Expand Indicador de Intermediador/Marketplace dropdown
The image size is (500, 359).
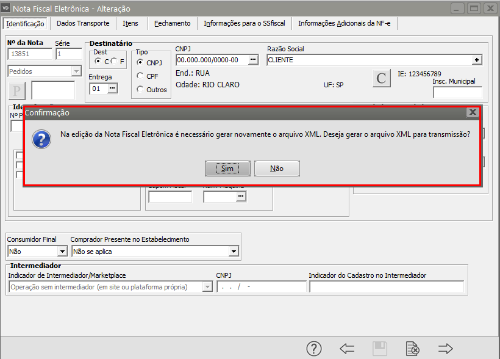pyautogui.click(x=207, y=287)
